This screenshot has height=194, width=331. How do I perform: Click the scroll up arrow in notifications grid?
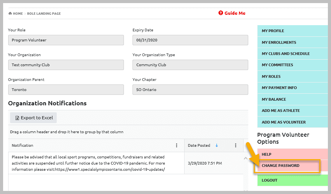coord(246,158)
